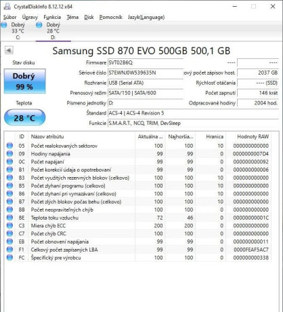Click status orb of row B3
The height and width of the screenshot is (312, 283).
pos(9,178)
